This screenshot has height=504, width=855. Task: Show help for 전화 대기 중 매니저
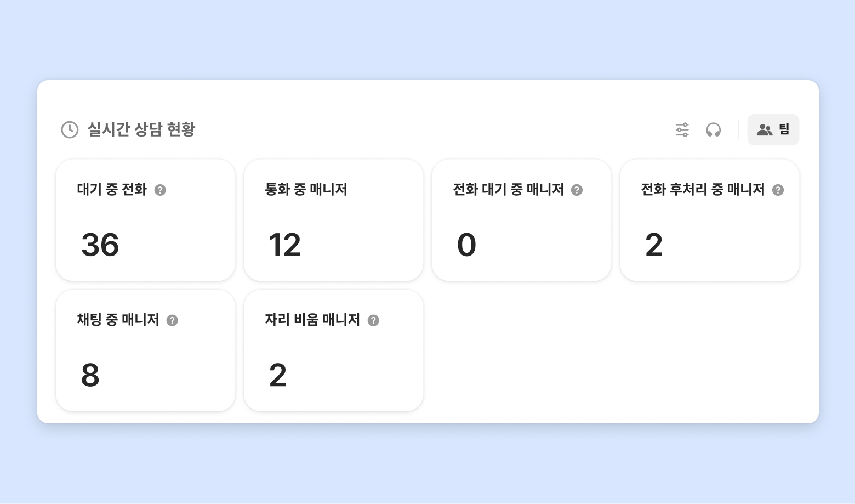tap(577, 190)
